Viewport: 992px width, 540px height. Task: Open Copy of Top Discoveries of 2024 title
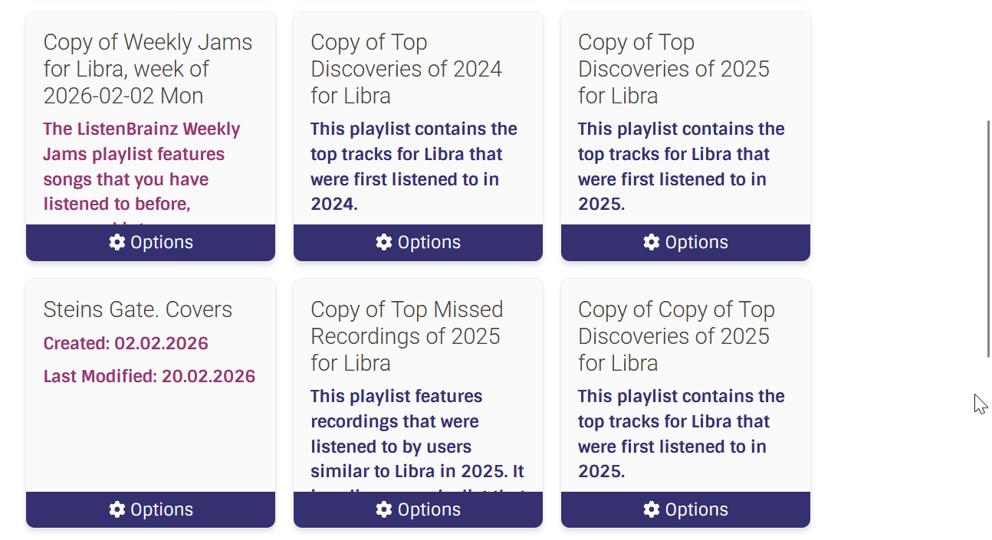(x=406, y=69)
